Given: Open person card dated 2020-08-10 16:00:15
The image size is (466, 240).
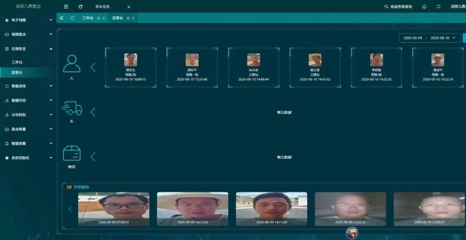Looking at the screenshot, I should (130, 67).
